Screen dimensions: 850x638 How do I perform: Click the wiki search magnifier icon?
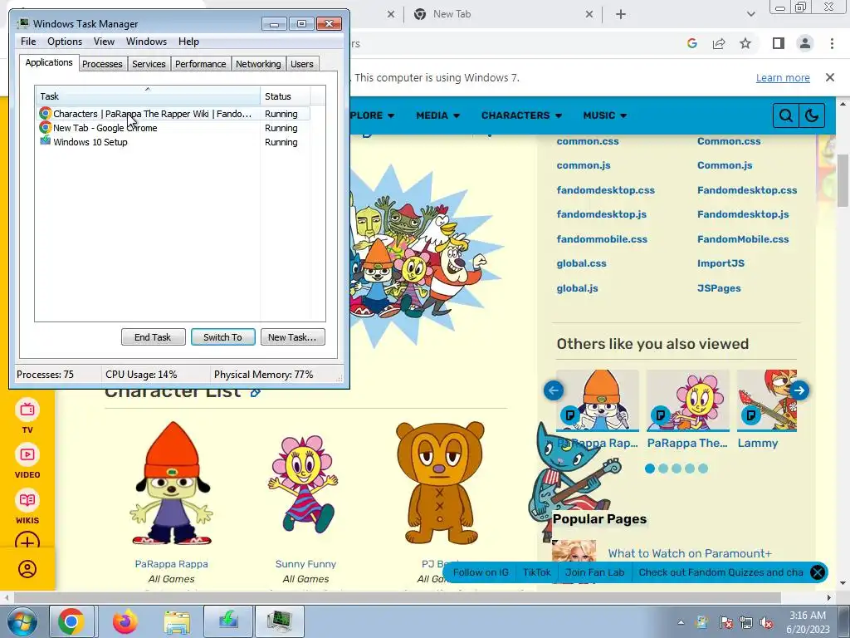pos(785,115)
